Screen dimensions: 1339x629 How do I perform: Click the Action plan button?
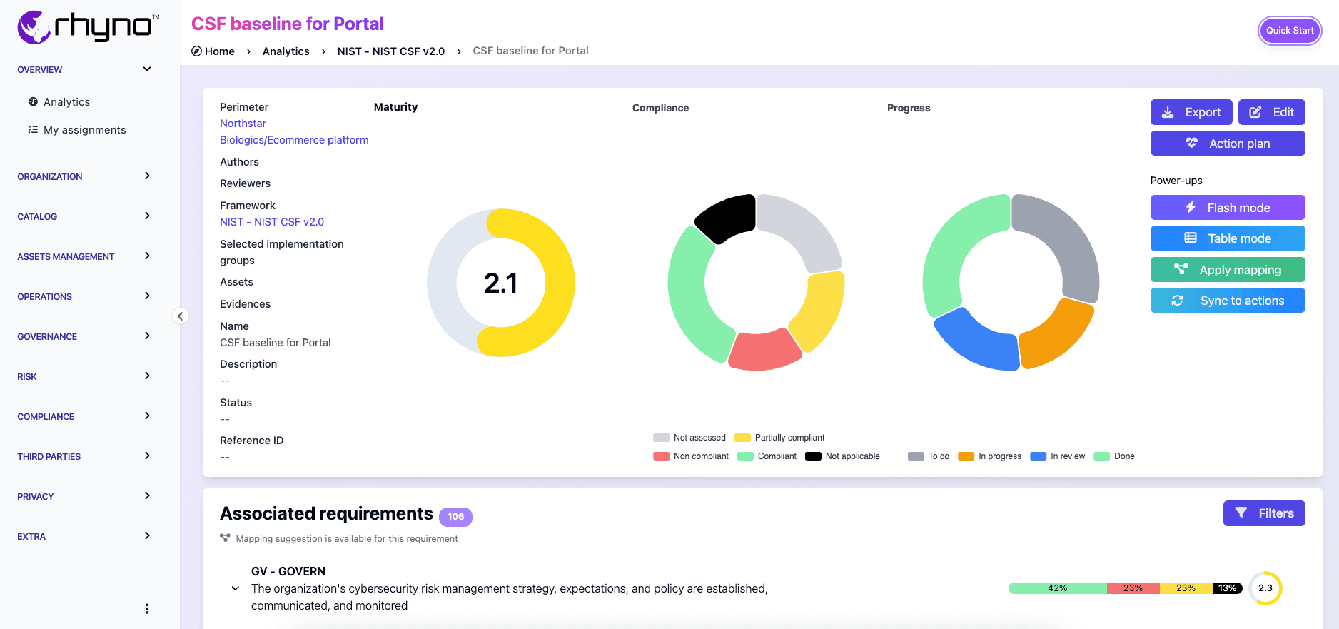point(1227,144)
